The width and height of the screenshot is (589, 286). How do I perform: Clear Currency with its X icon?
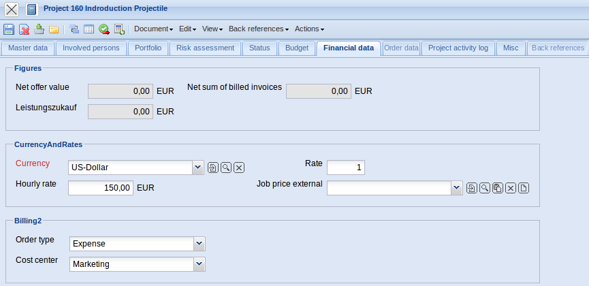tap(239, 168)
